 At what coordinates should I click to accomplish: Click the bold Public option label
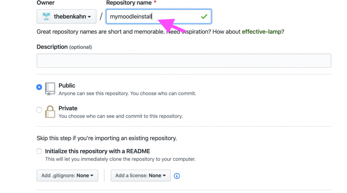[x=67, y=85]
